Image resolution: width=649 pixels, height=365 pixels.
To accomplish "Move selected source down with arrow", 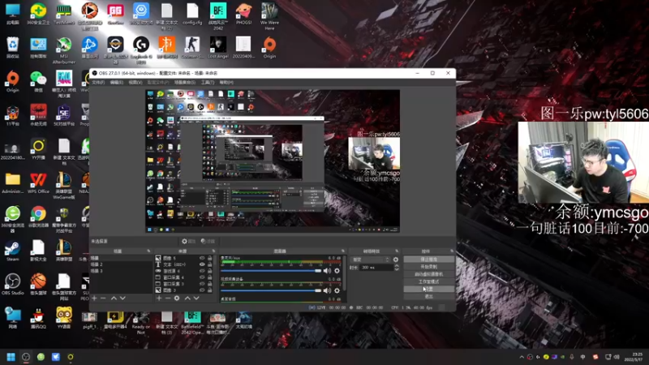I will coord(195,298).
